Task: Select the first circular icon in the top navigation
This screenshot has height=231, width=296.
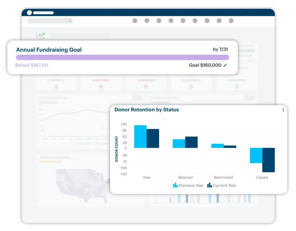Action: click(x=135, y=21)
